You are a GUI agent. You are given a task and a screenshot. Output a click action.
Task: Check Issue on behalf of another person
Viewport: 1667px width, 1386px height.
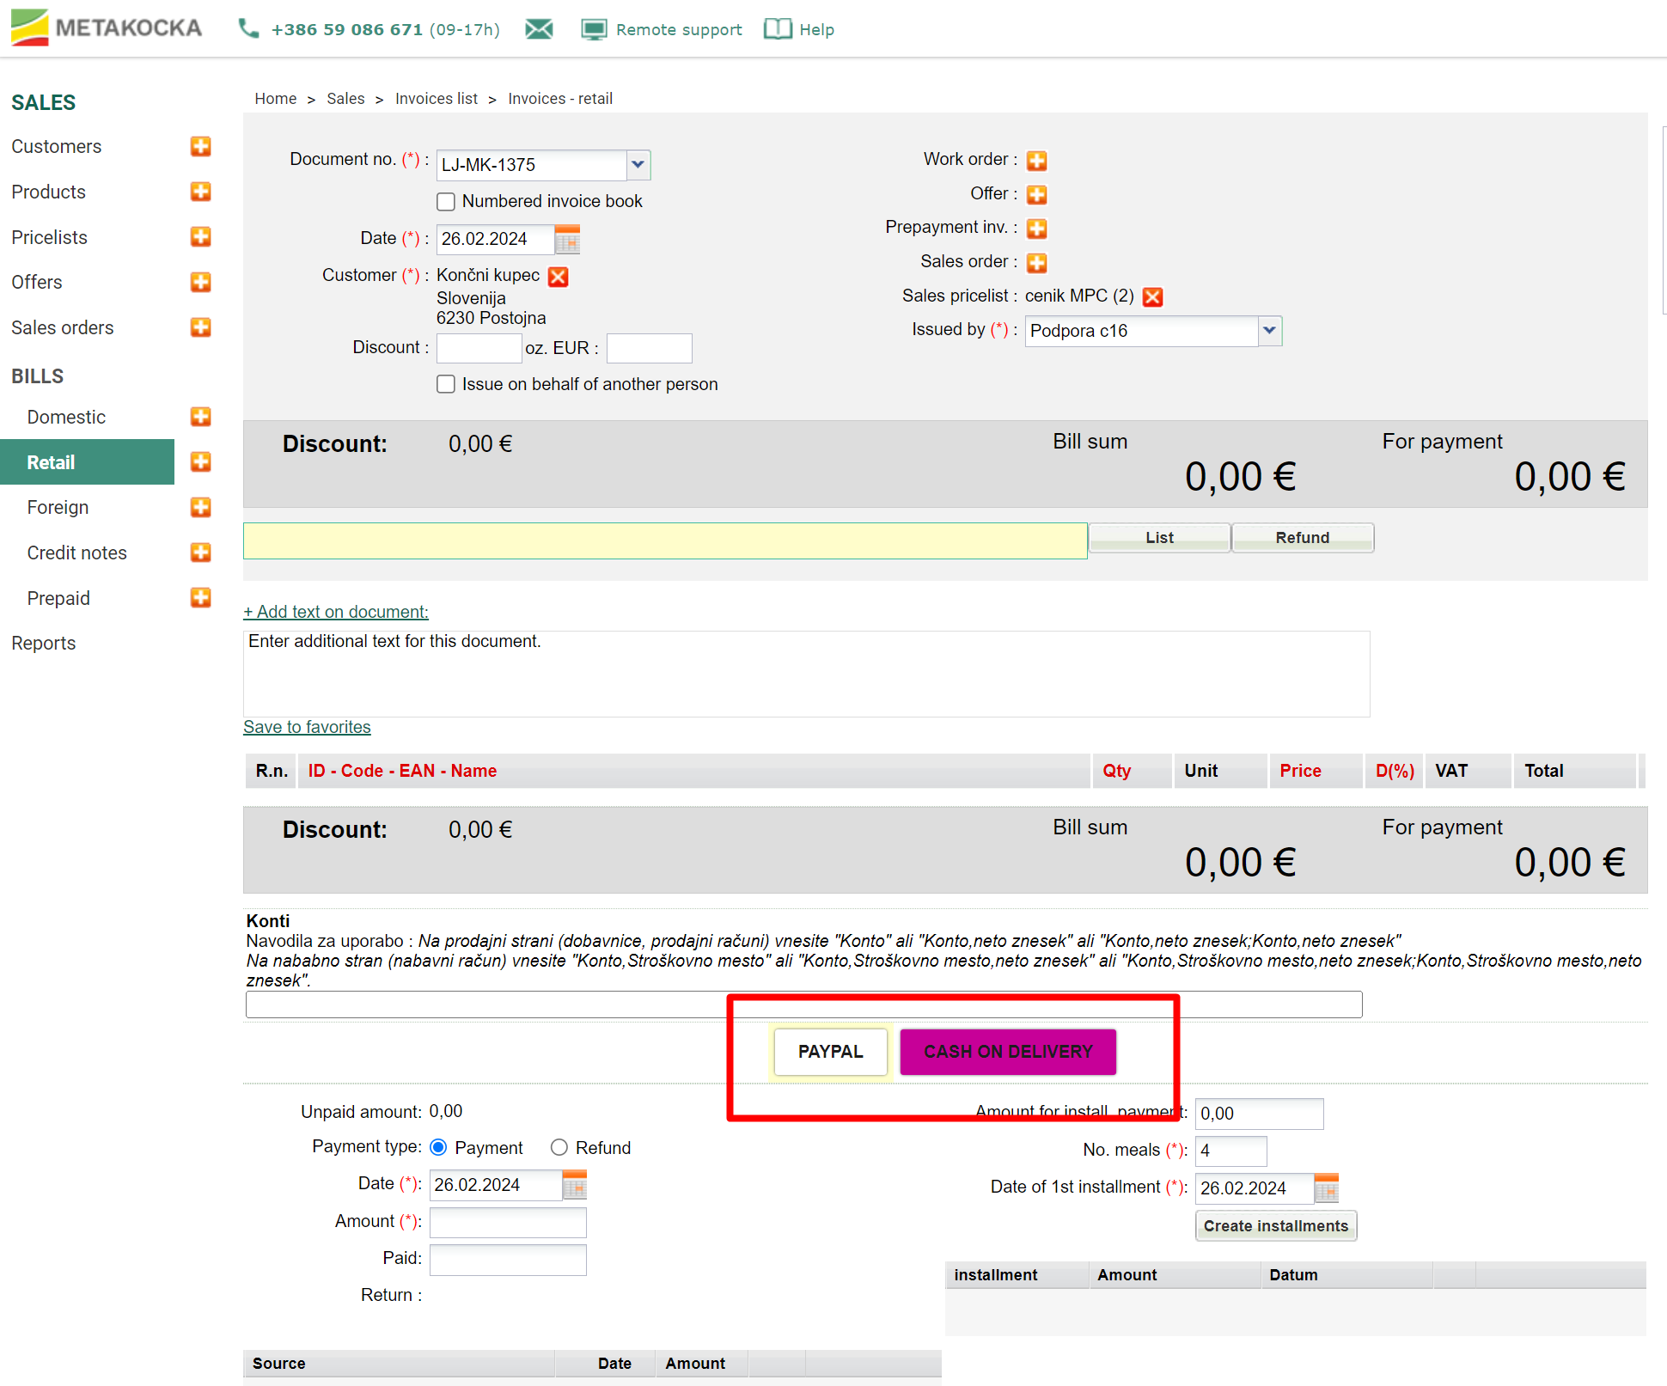pos(446,385)
